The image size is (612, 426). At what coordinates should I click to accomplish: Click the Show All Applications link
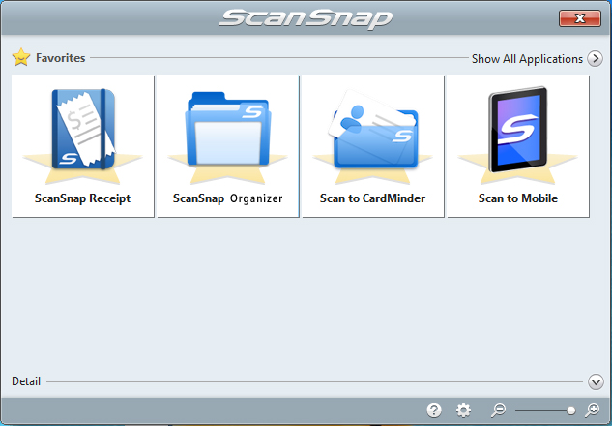click(x=527, y=59)
